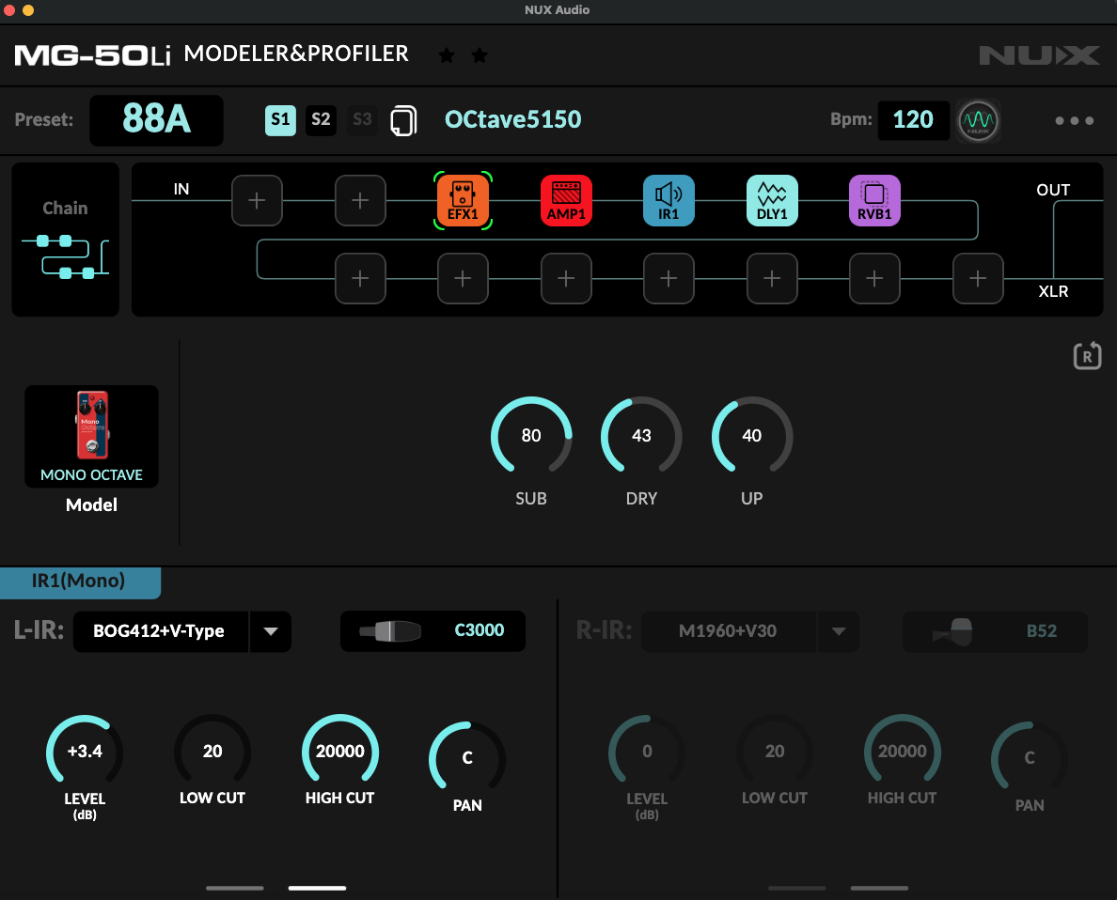
Task: Activate scene S1
Action: [280, 119]
